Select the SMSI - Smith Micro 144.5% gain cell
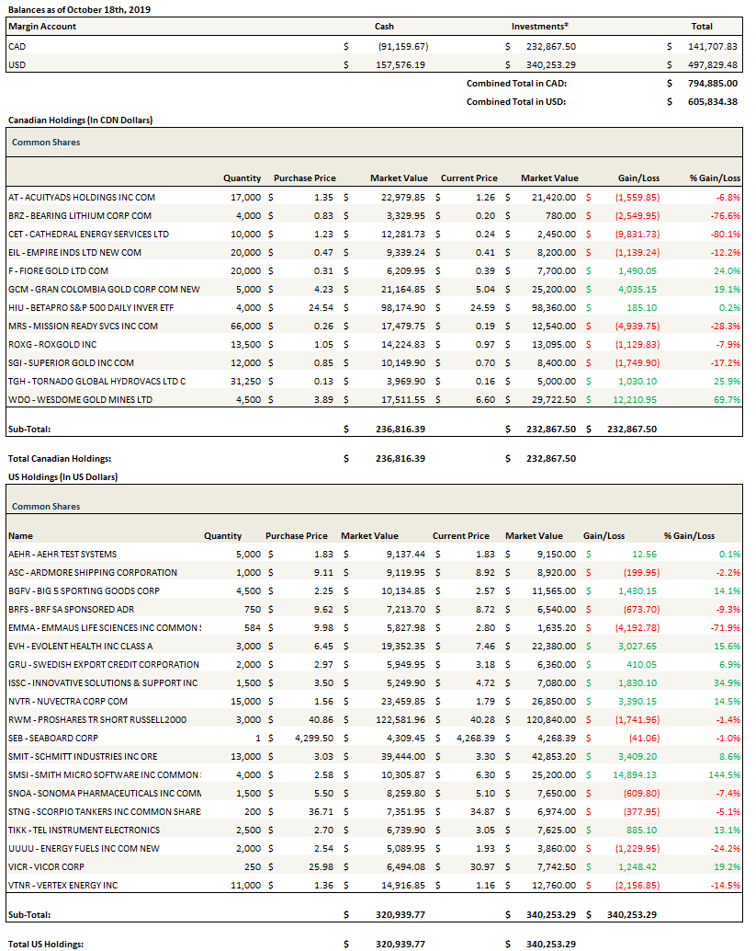This screenshot has height=951, width=756. tap(723, 774)
